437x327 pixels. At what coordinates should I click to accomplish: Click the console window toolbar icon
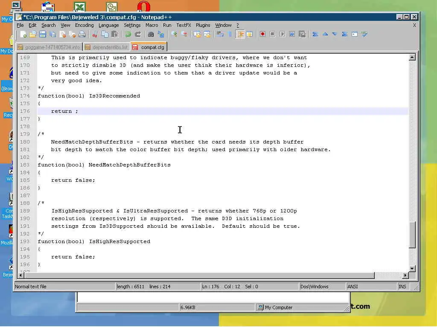(x=355, y=34)
